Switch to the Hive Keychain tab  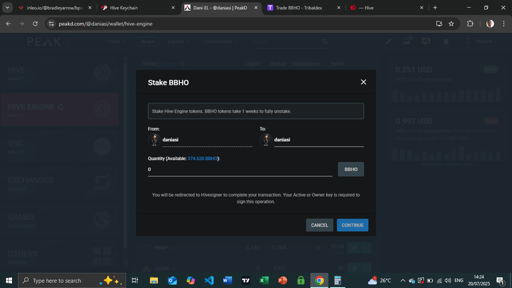click(x=137, y=7)
